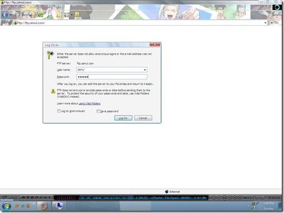Click the Back navigation button
The height and width of the screenshot is (213, 284).
[5, 14]
